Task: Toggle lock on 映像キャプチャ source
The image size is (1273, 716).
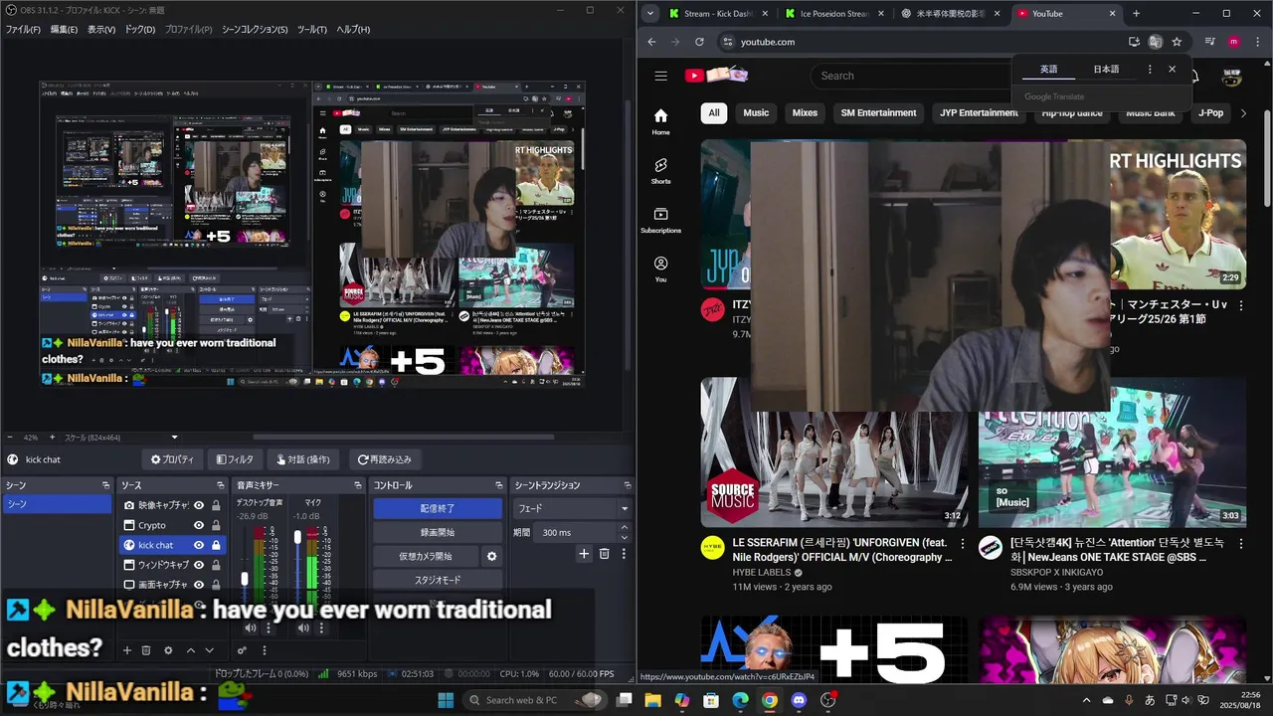Action: 216,505
